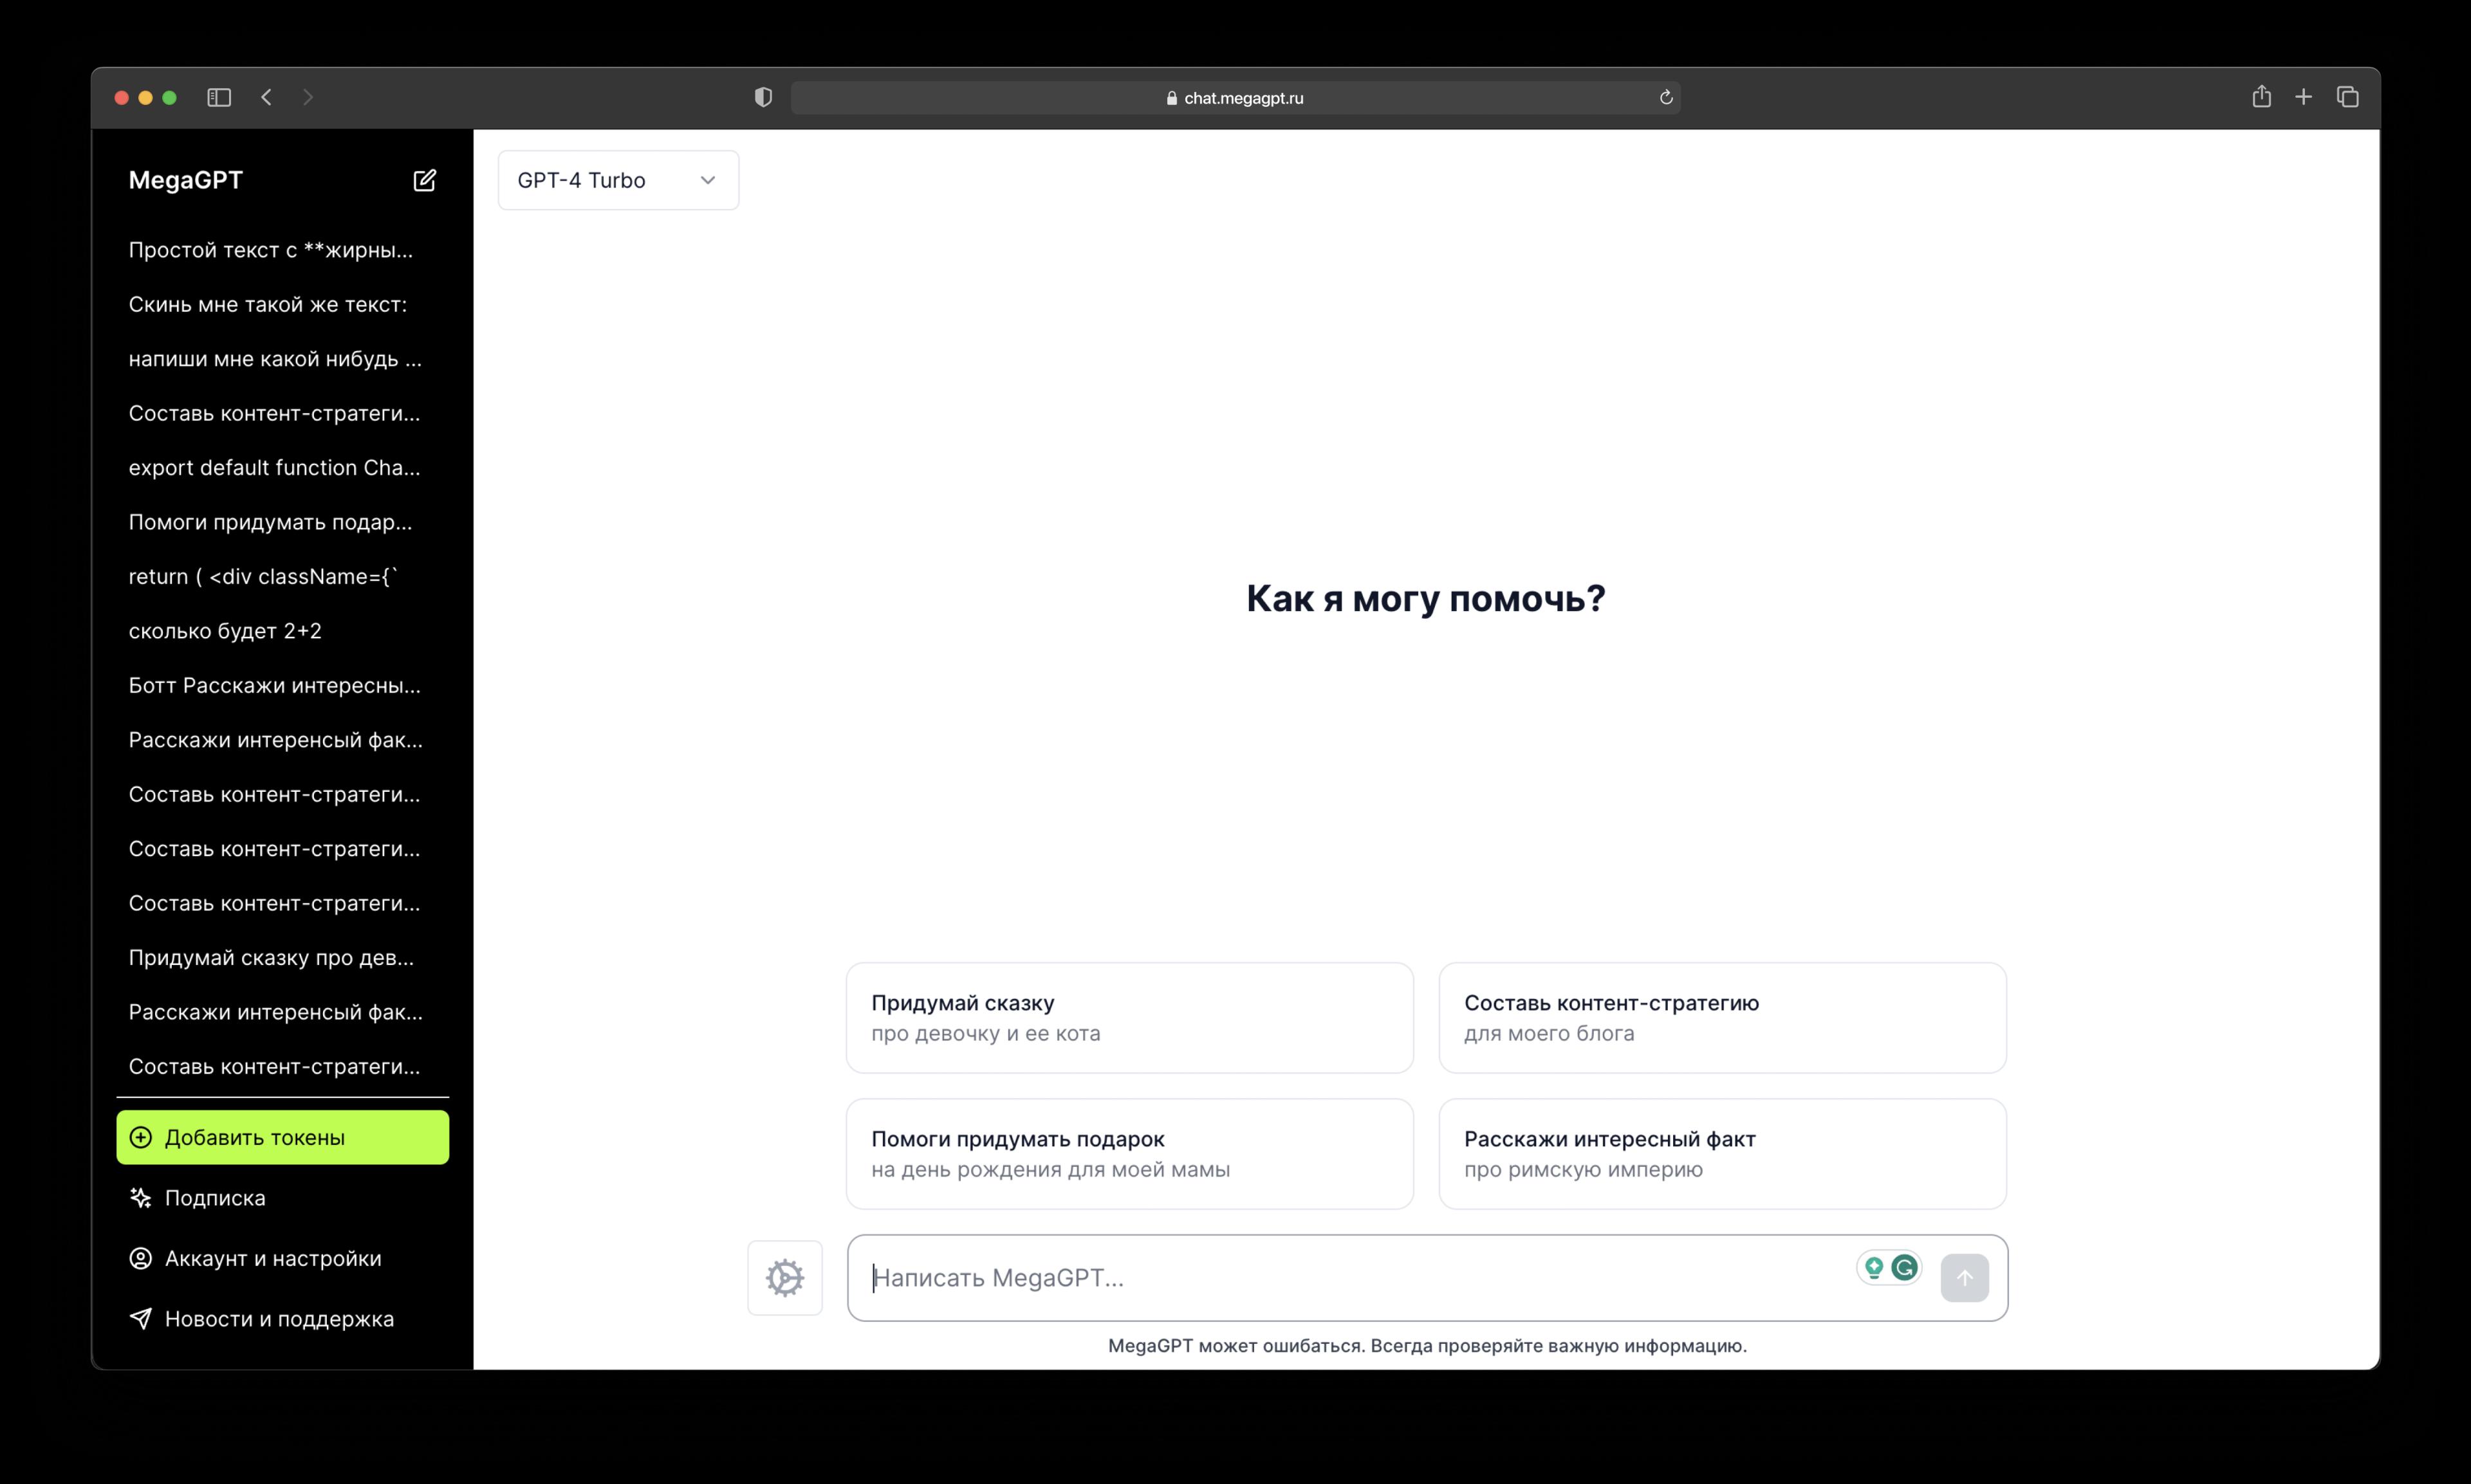Choose the Помоги придумать подарок suggestion card
This screenshot has height=1484, width=2471.
click(1129, 1154)
